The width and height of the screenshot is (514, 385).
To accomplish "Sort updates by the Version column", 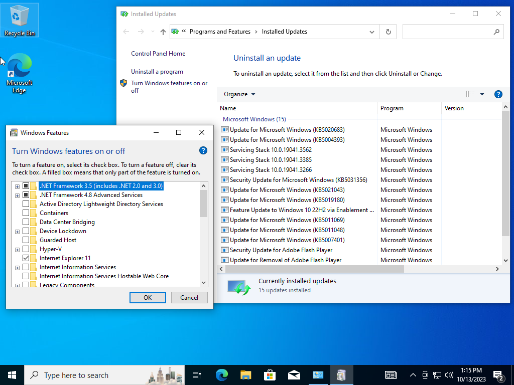I will [471, 108].
